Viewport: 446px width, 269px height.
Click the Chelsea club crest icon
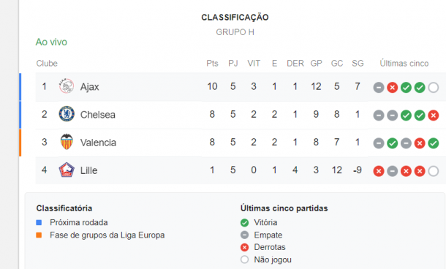click(67, 114)
